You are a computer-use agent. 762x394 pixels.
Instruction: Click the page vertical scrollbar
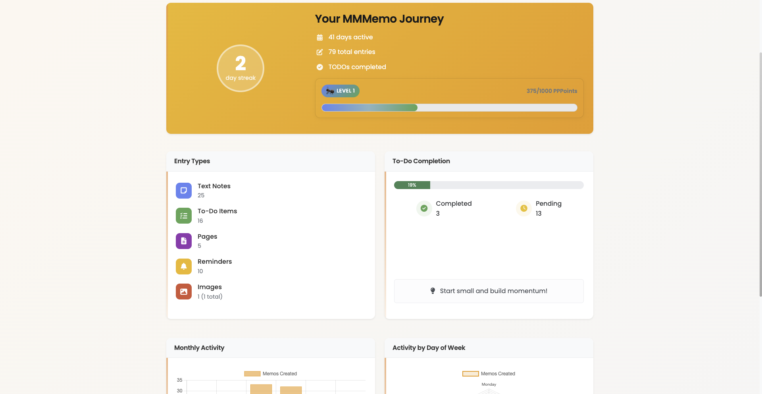coord(760,175)
